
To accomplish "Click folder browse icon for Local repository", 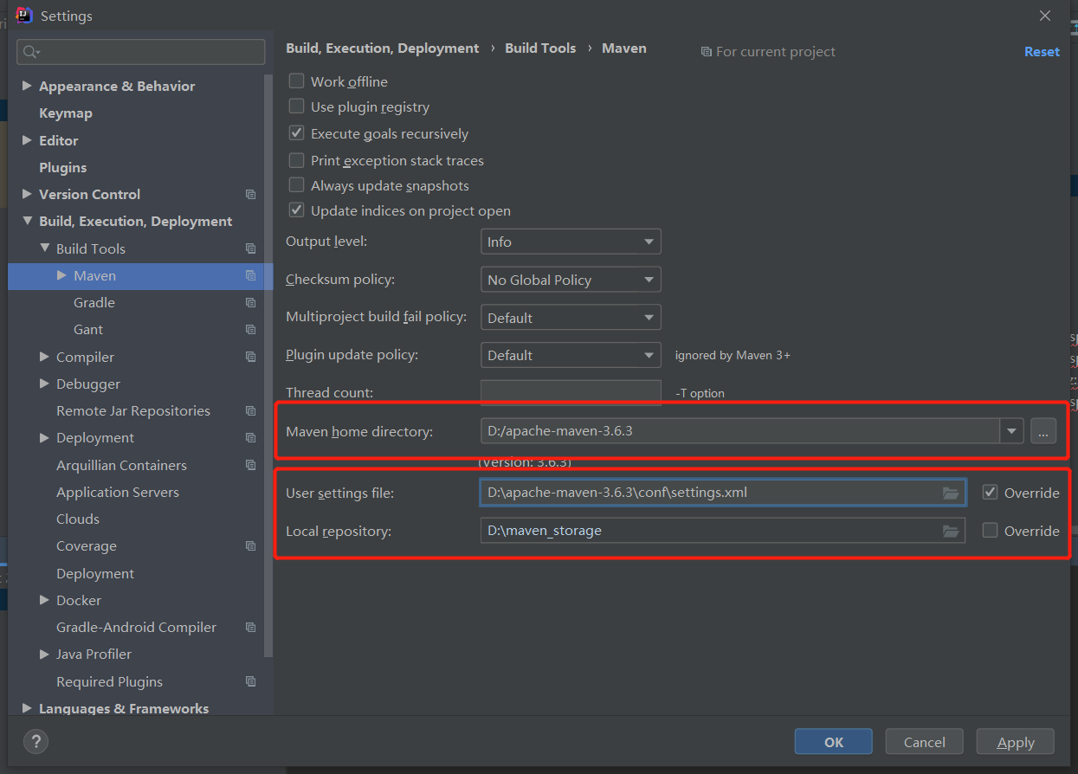I will (951, 531).
